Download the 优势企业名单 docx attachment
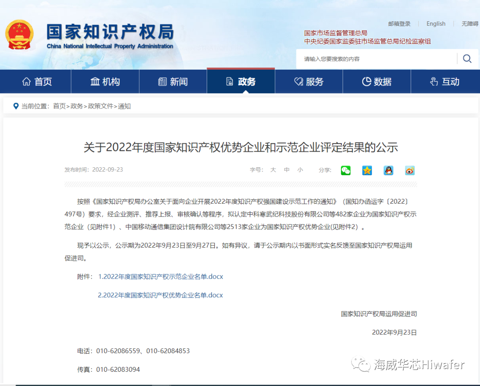 [x=160, y=295]
